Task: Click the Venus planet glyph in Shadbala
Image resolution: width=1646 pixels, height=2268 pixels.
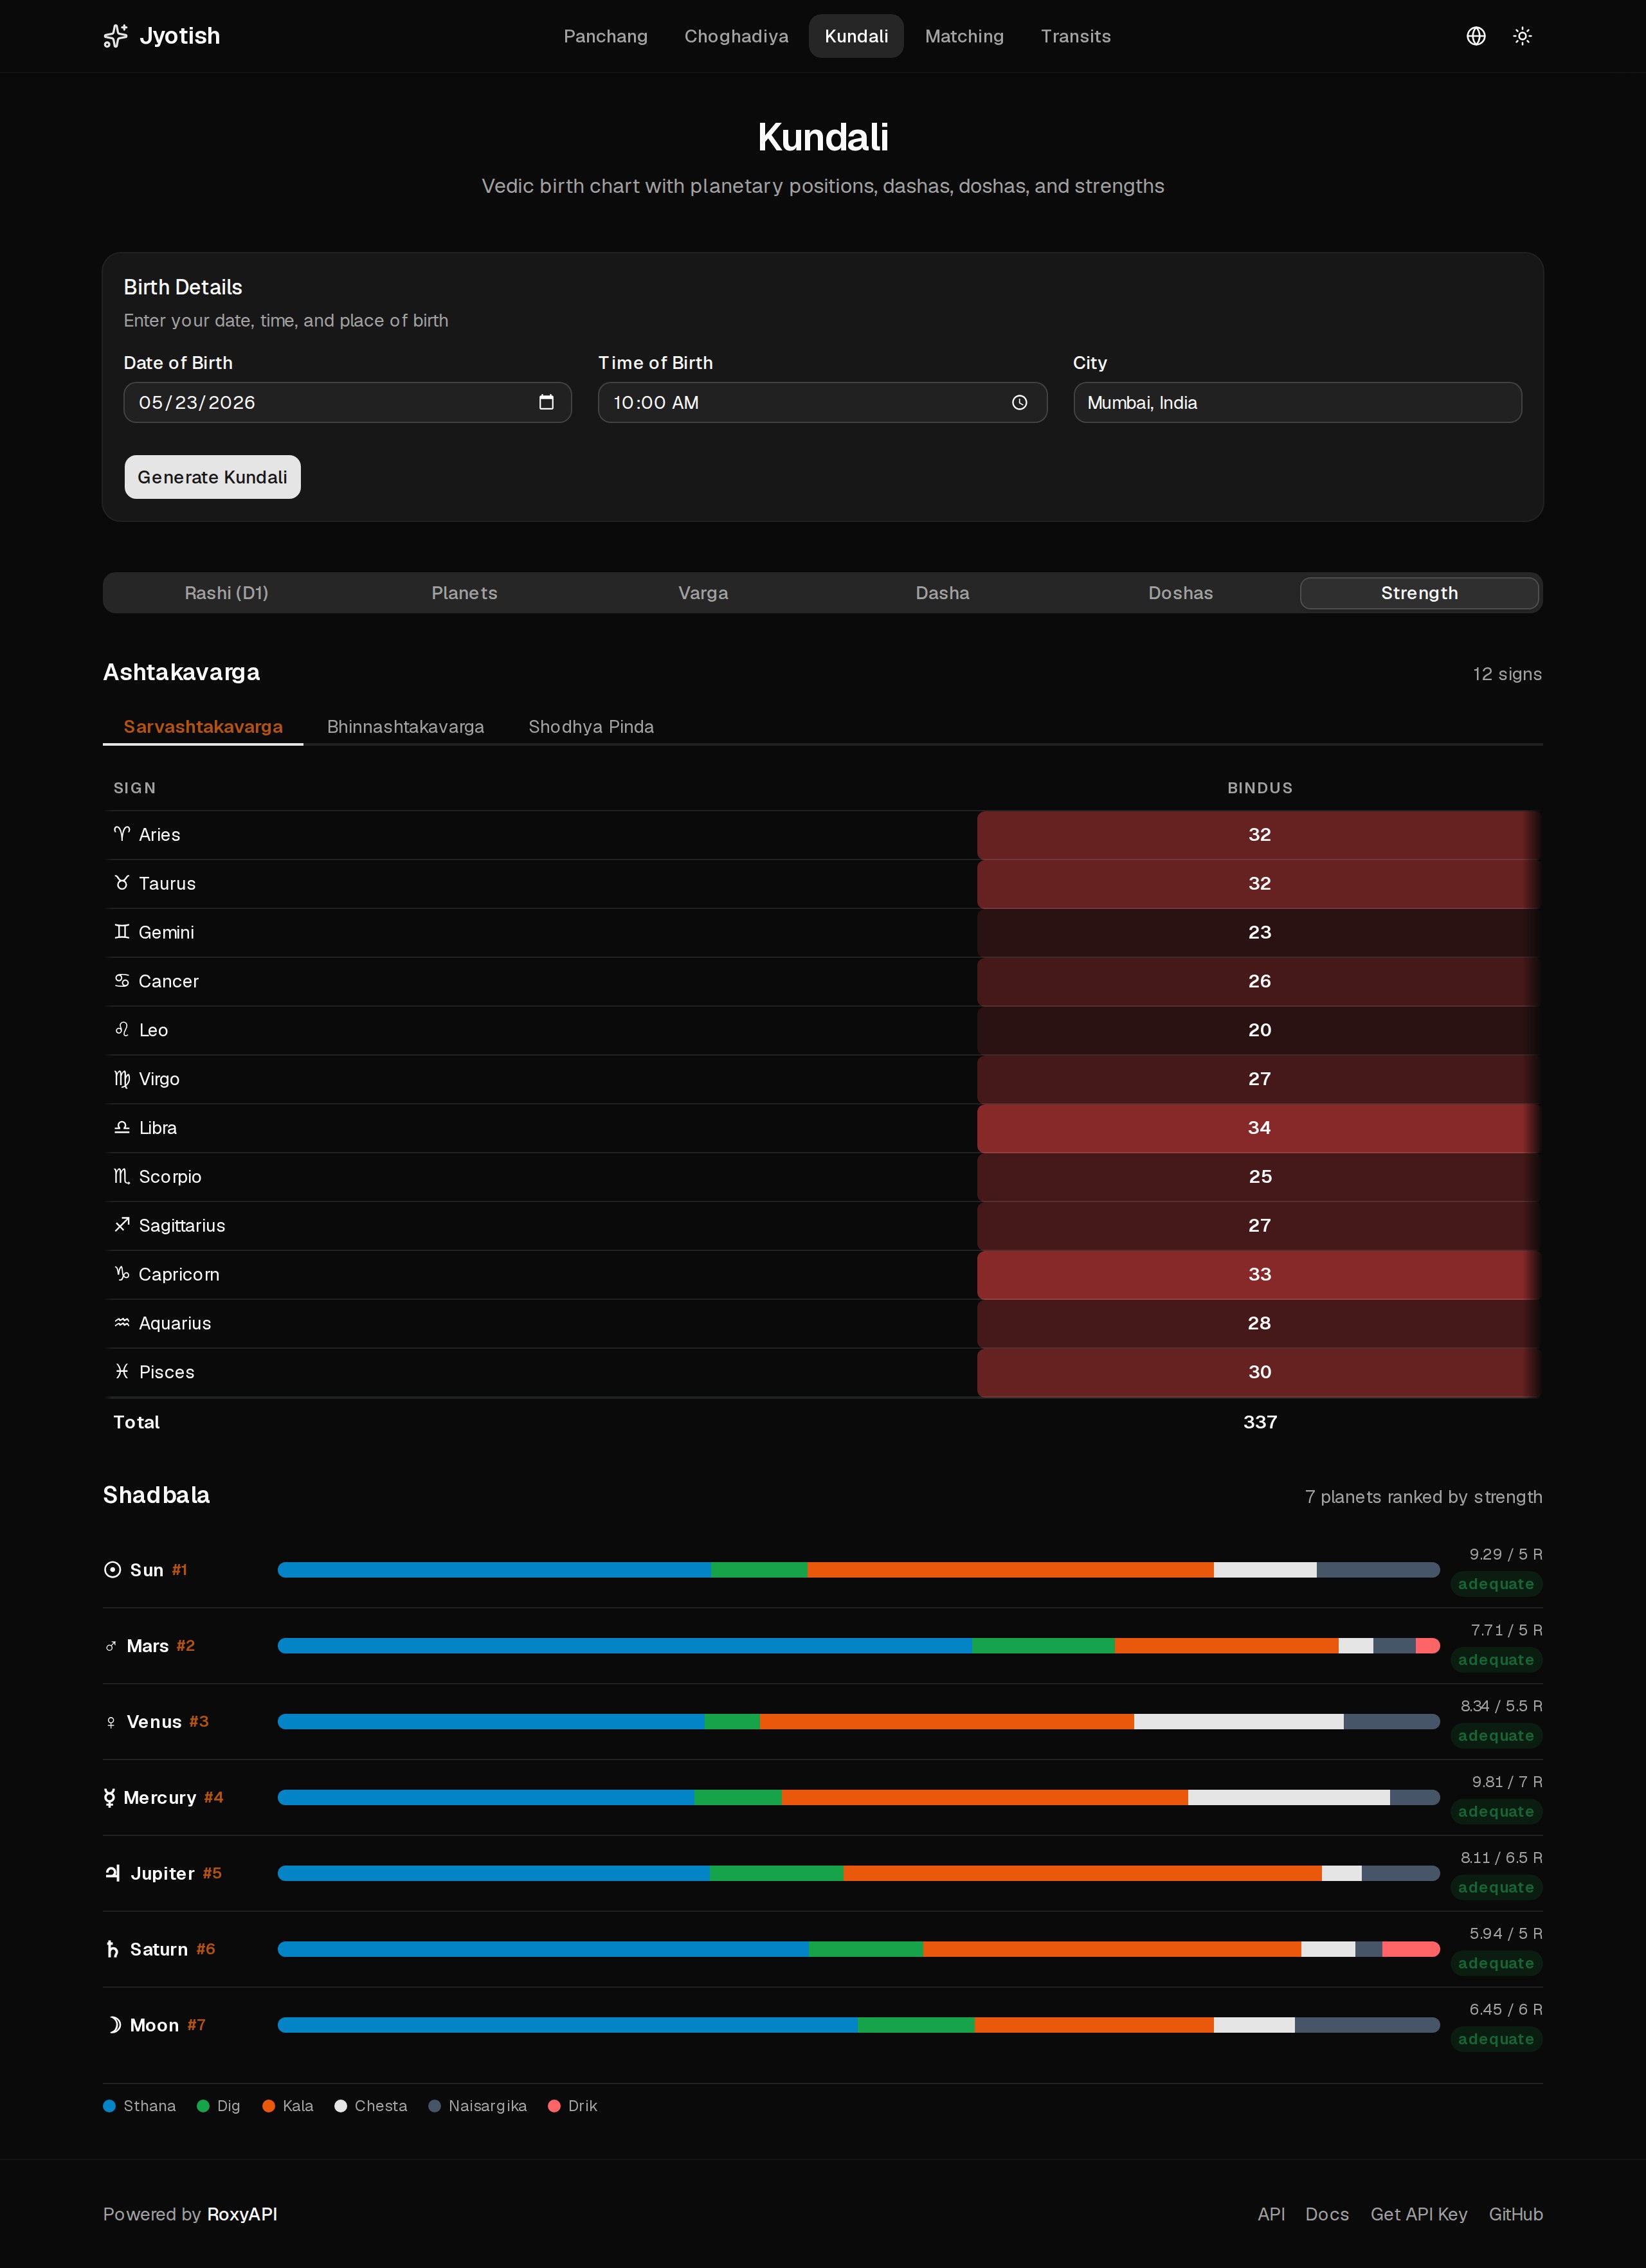Action: [x=111, y=1722]
